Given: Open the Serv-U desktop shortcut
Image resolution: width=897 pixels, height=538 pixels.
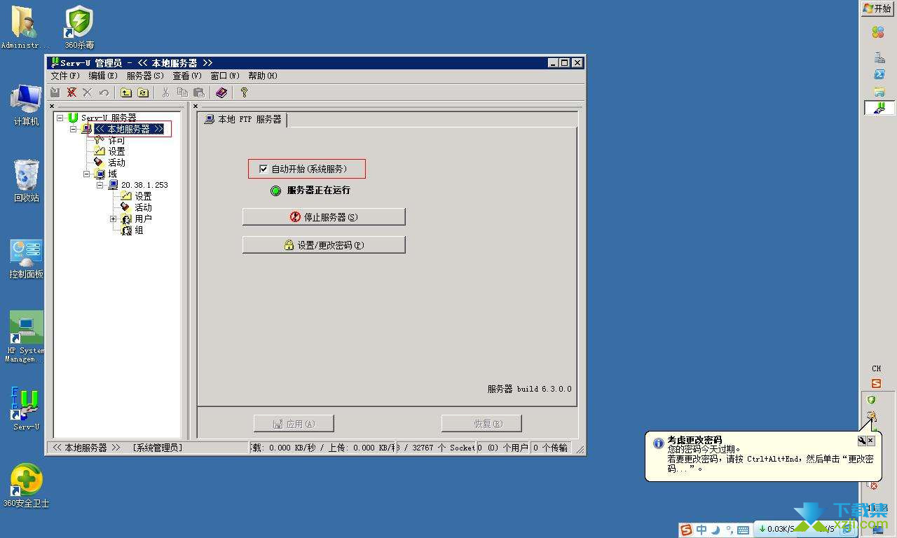Looking at the screenshot, I should (26, 409).
